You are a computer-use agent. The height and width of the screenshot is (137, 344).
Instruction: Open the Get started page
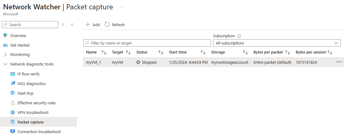(x=20, y=45)
